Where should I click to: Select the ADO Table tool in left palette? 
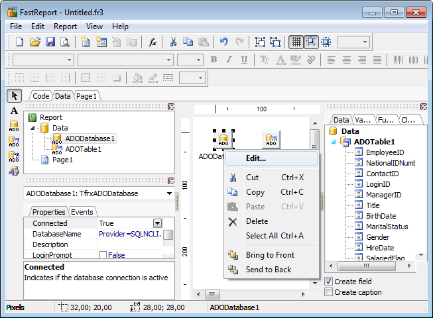(x=14, y=140)
